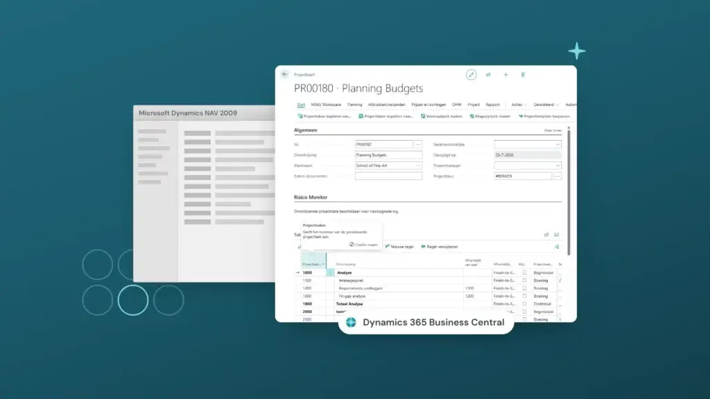
Task: Tick the checkbox in the 1900 Totaal Analyse row
Action: point(524,303)
